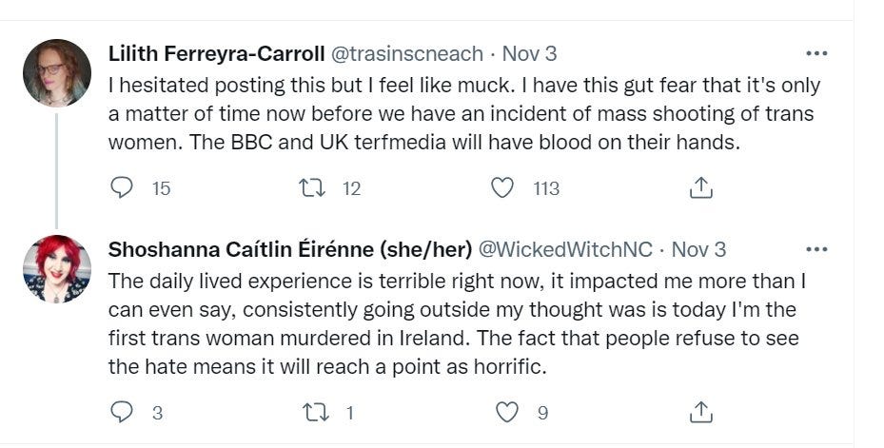Share Lilith Ferreyra-Carroll's tweet
Viewport: 884px width, 448px height.
[x=700, y=188]
